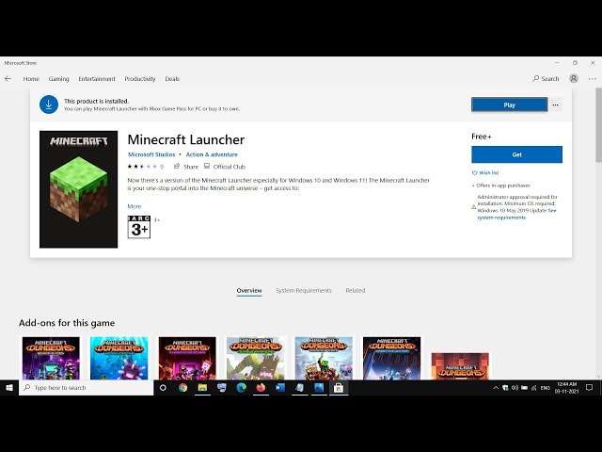Show hidden system tray icons
602x452 pixels.
[x=496, y=388]
